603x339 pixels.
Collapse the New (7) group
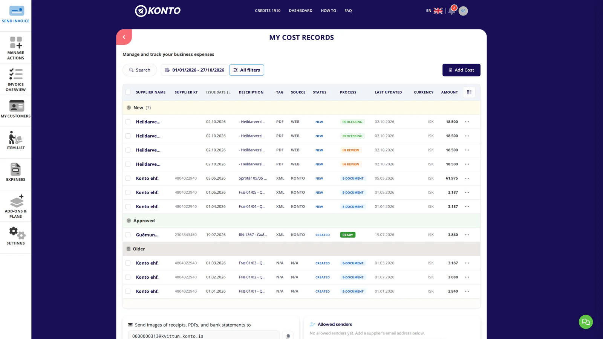pyautogui.click(x=301, y=108)
